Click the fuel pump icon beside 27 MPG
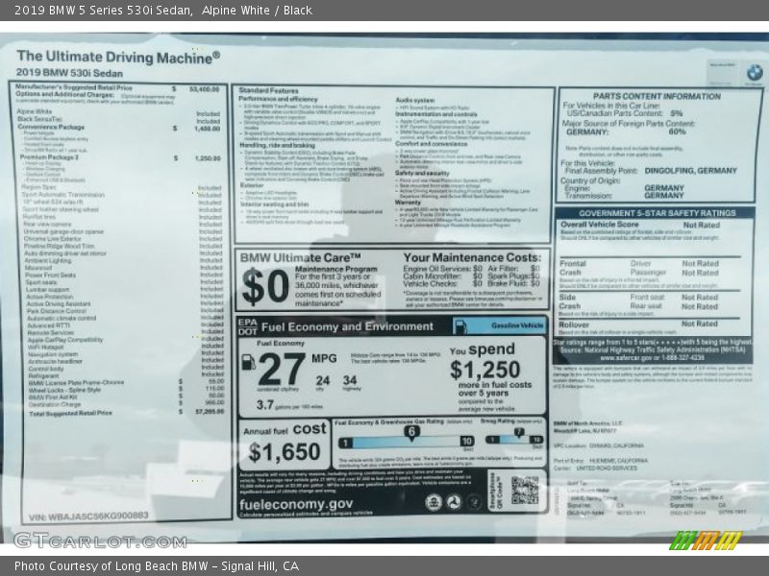This screenshot has width=769, height=576. (x=249, y=362)
